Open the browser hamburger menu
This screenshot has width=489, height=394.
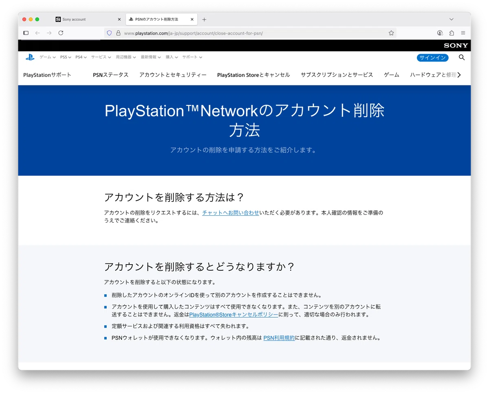[x=463, y=33]
